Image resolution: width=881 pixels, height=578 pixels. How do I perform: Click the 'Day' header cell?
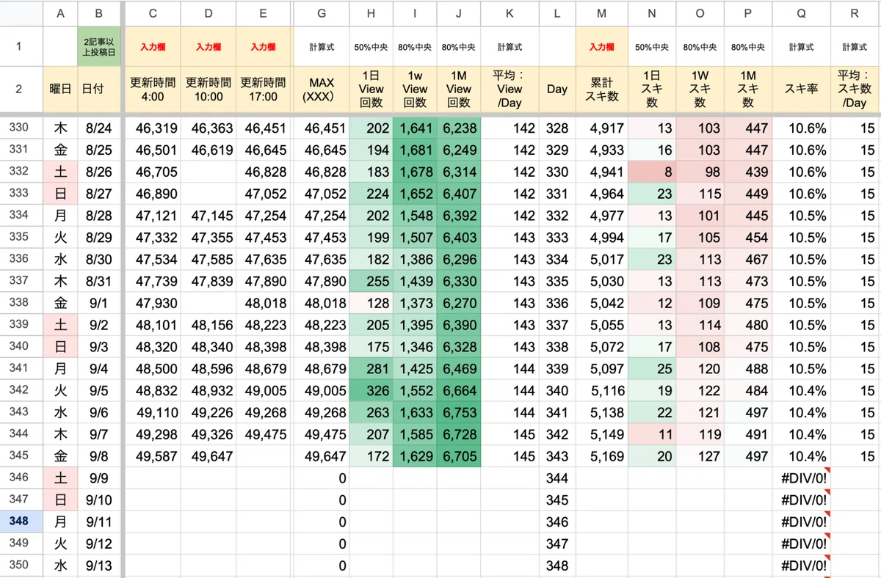click(x=556, y=89)
